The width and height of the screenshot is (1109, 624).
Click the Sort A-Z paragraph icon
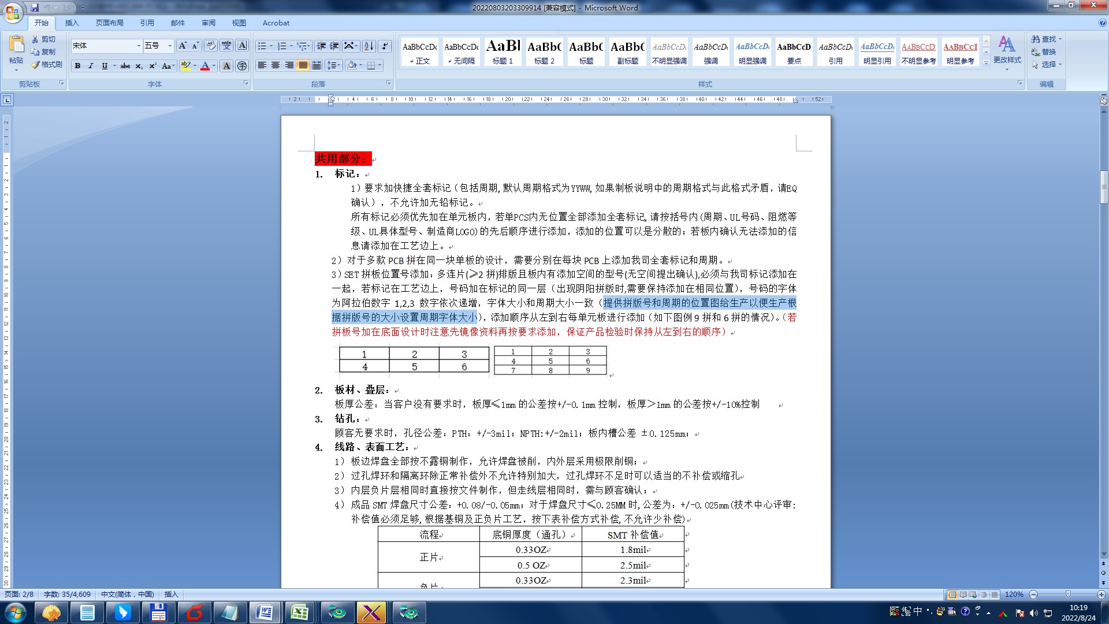tap(369, 46)
